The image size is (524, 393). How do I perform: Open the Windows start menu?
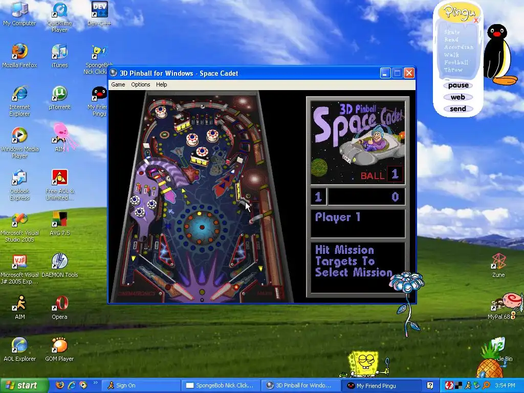click(24, 385)
